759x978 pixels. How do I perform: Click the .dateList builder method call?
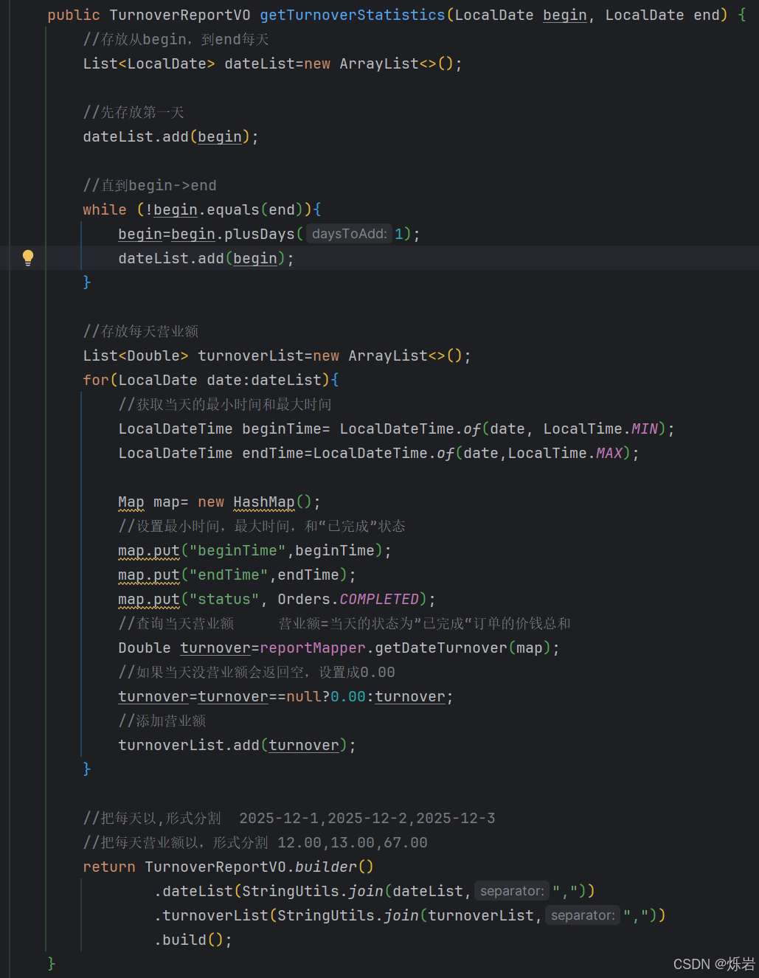(x=193, y=891)
